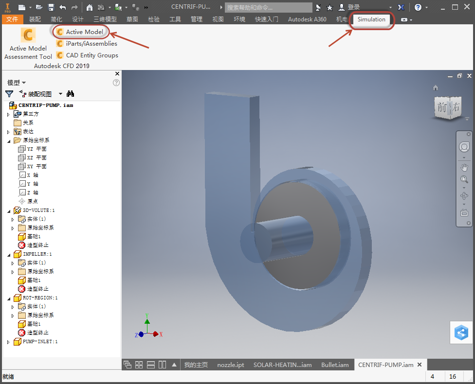This screenshot has height=384, width=475.
Task: Open iParts/iAssemblies in CFD panel
Action: [x=87, y=44]
